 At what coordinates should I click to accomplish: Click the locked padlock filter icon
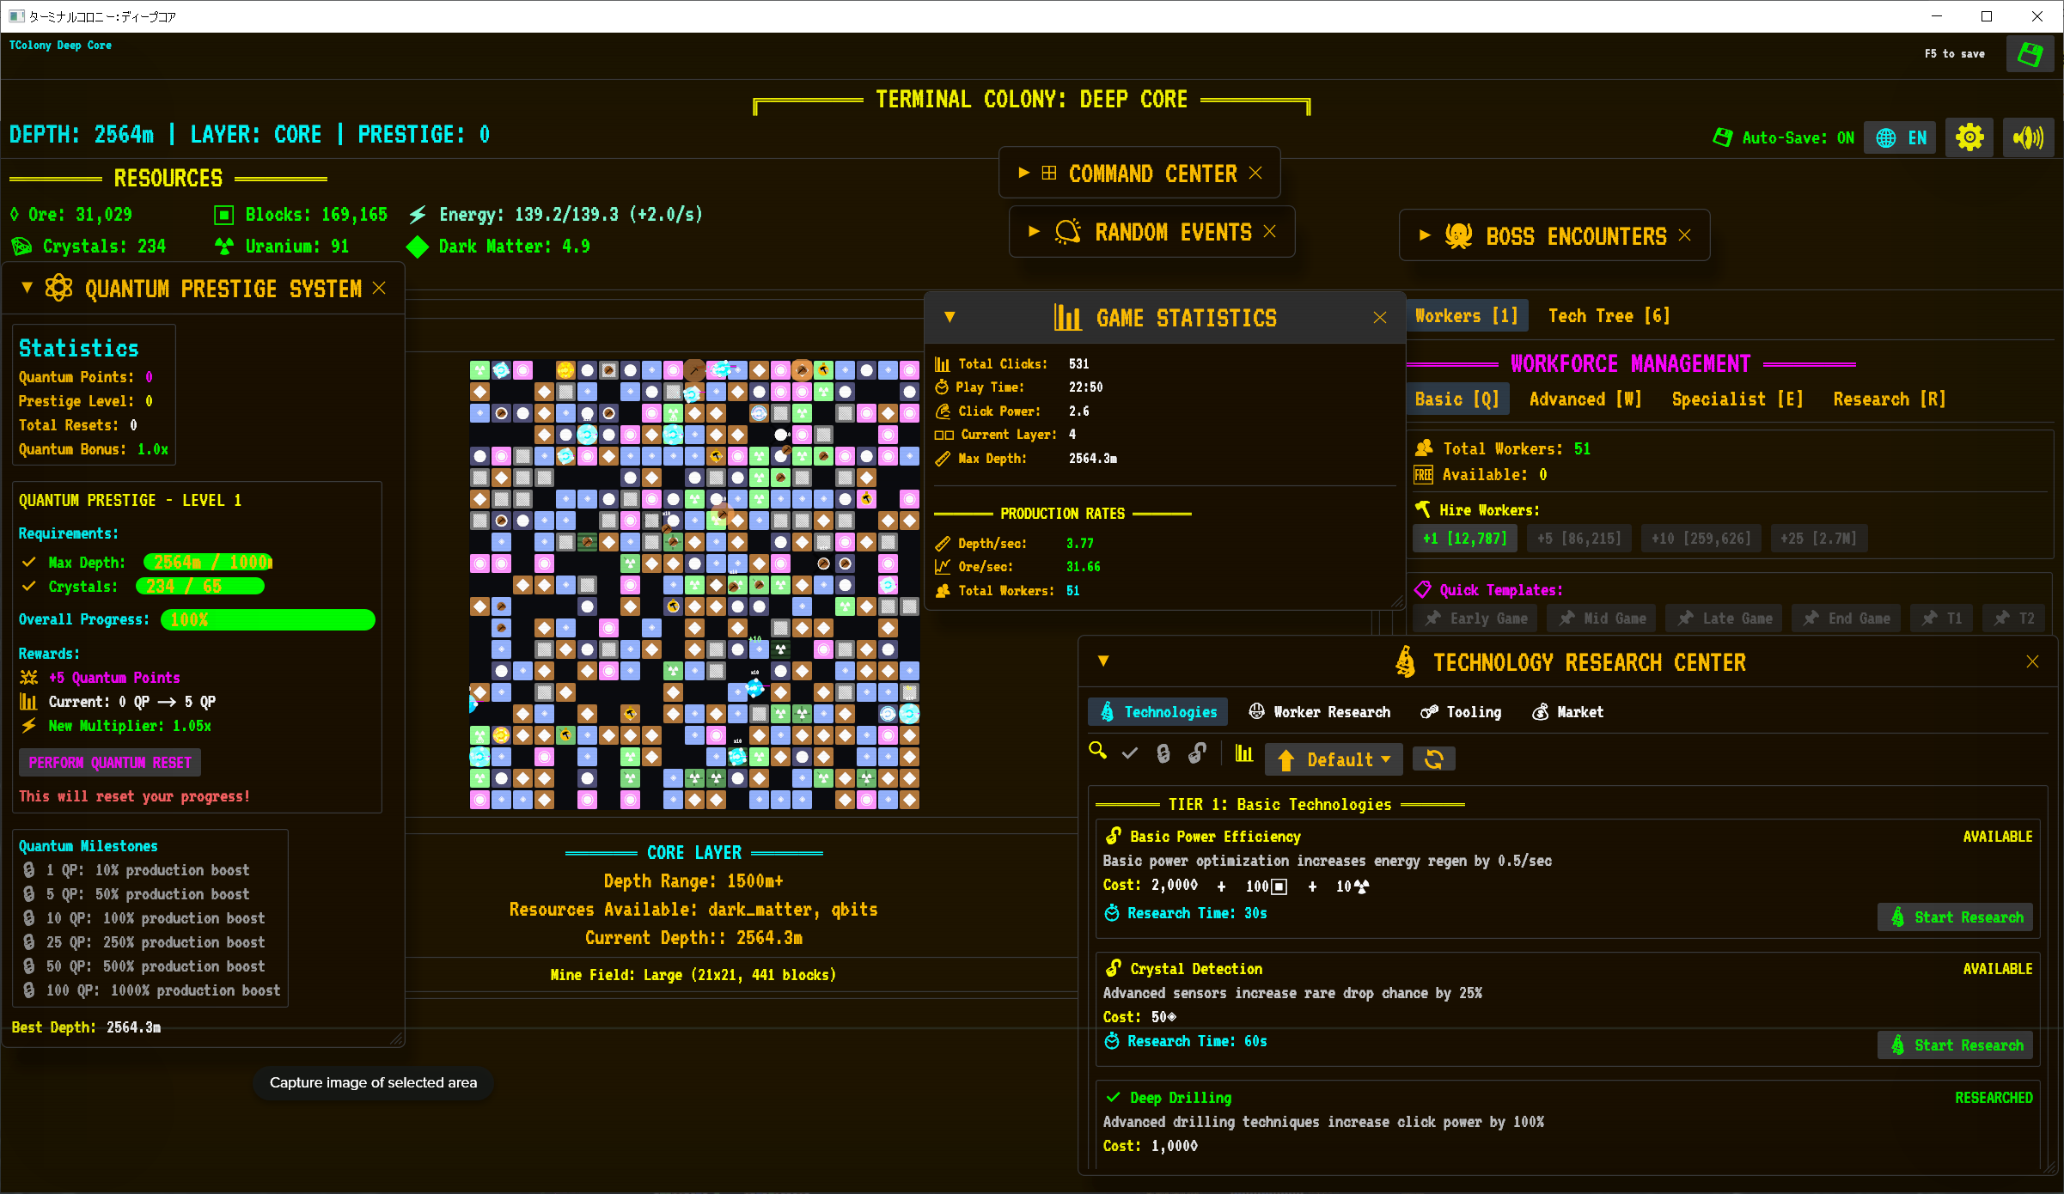pyautogui.click(x=1163, y=753)
